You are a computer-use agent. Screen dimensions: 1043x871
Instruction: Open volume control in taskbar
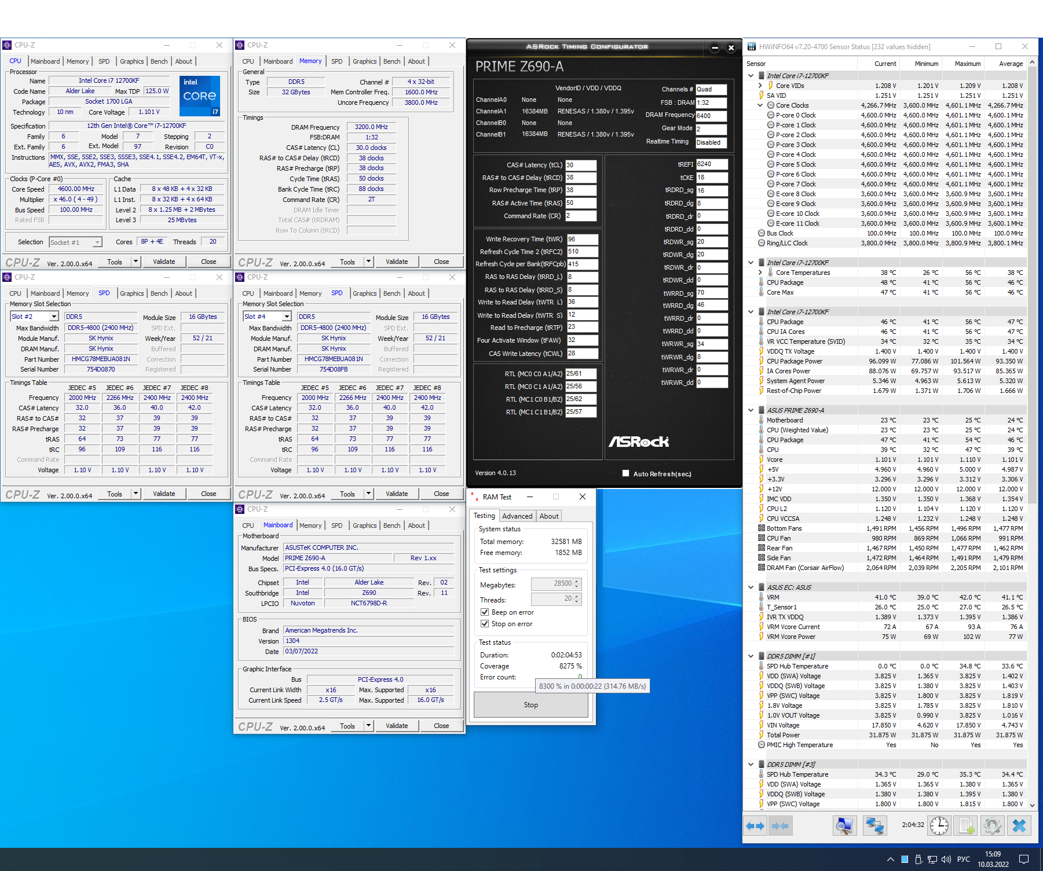click(x=947, y=859)
